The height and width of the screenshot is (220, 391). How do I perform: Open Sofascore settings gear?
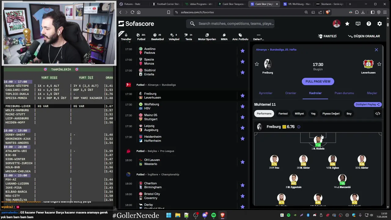tap(379, 24)
